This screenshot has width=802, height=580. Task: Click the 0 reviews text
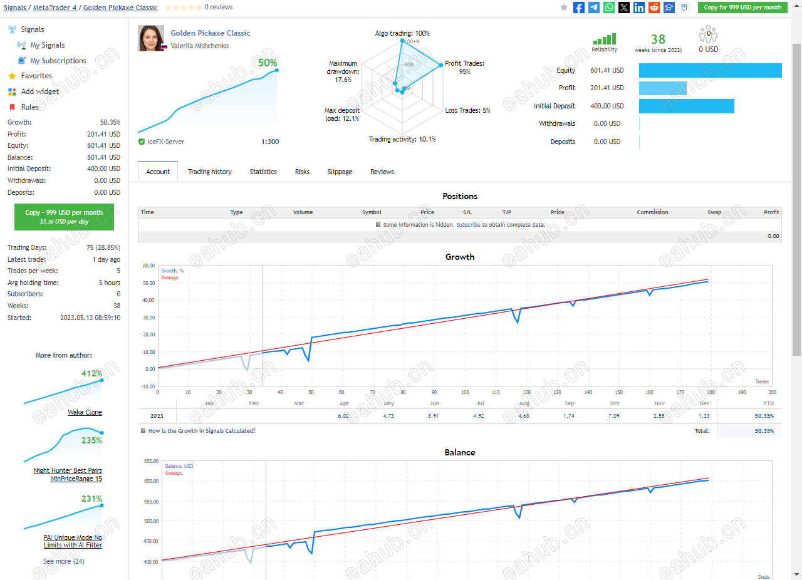(219, 8)
